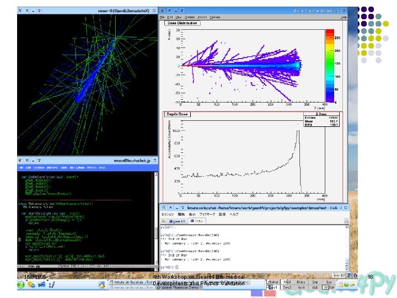This screenshot has width=397, height=298.
Task: Click the terminal's vertical scrollbar
Action: 347,248
